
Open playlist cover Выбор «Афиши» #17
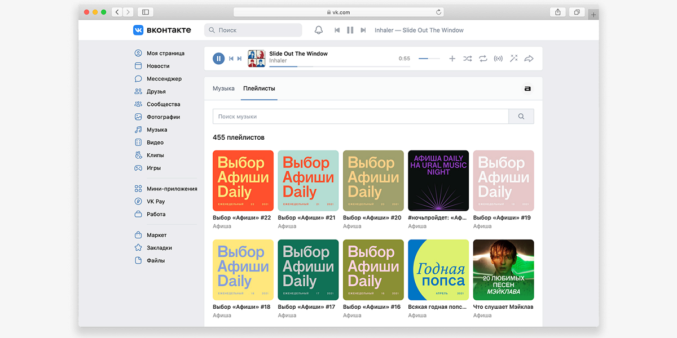tap(309, 270)
